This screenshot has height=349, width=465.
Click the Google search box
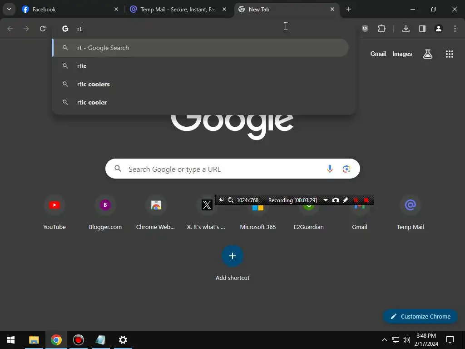pos(232,169)
